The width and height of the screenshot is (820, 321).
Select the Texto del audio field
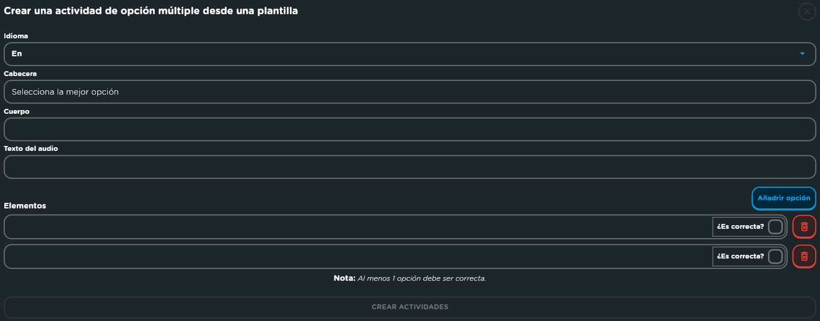pyautogui.click(x=409, y=167)
